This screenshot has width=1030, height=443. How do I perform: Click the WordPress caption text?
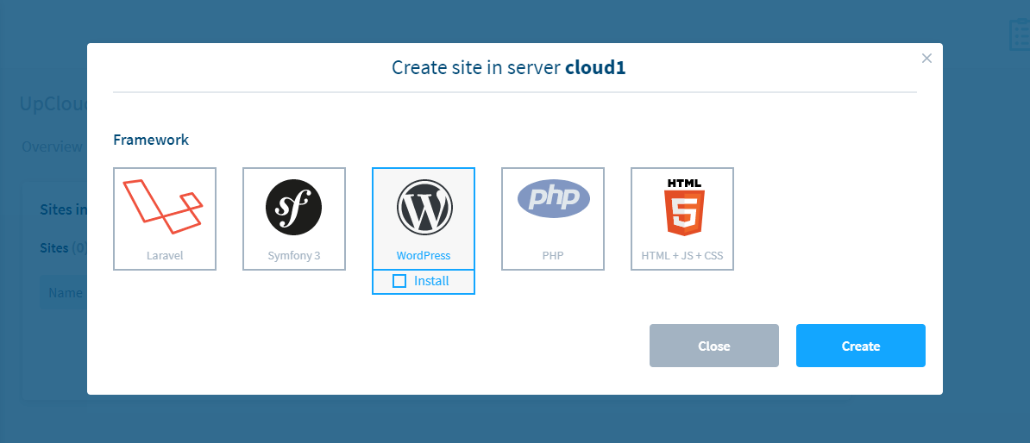tap(424, 256)
